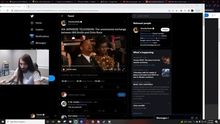This screenshot has height=124, width=220.
Task: Open Chris and Will trending topic
Action: (x=139, y=106)
